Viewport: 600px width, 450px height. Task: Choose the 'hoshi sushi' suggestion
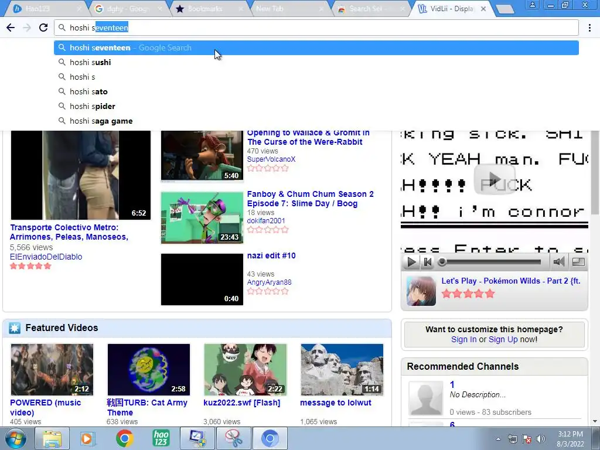(x=316, y=62)
